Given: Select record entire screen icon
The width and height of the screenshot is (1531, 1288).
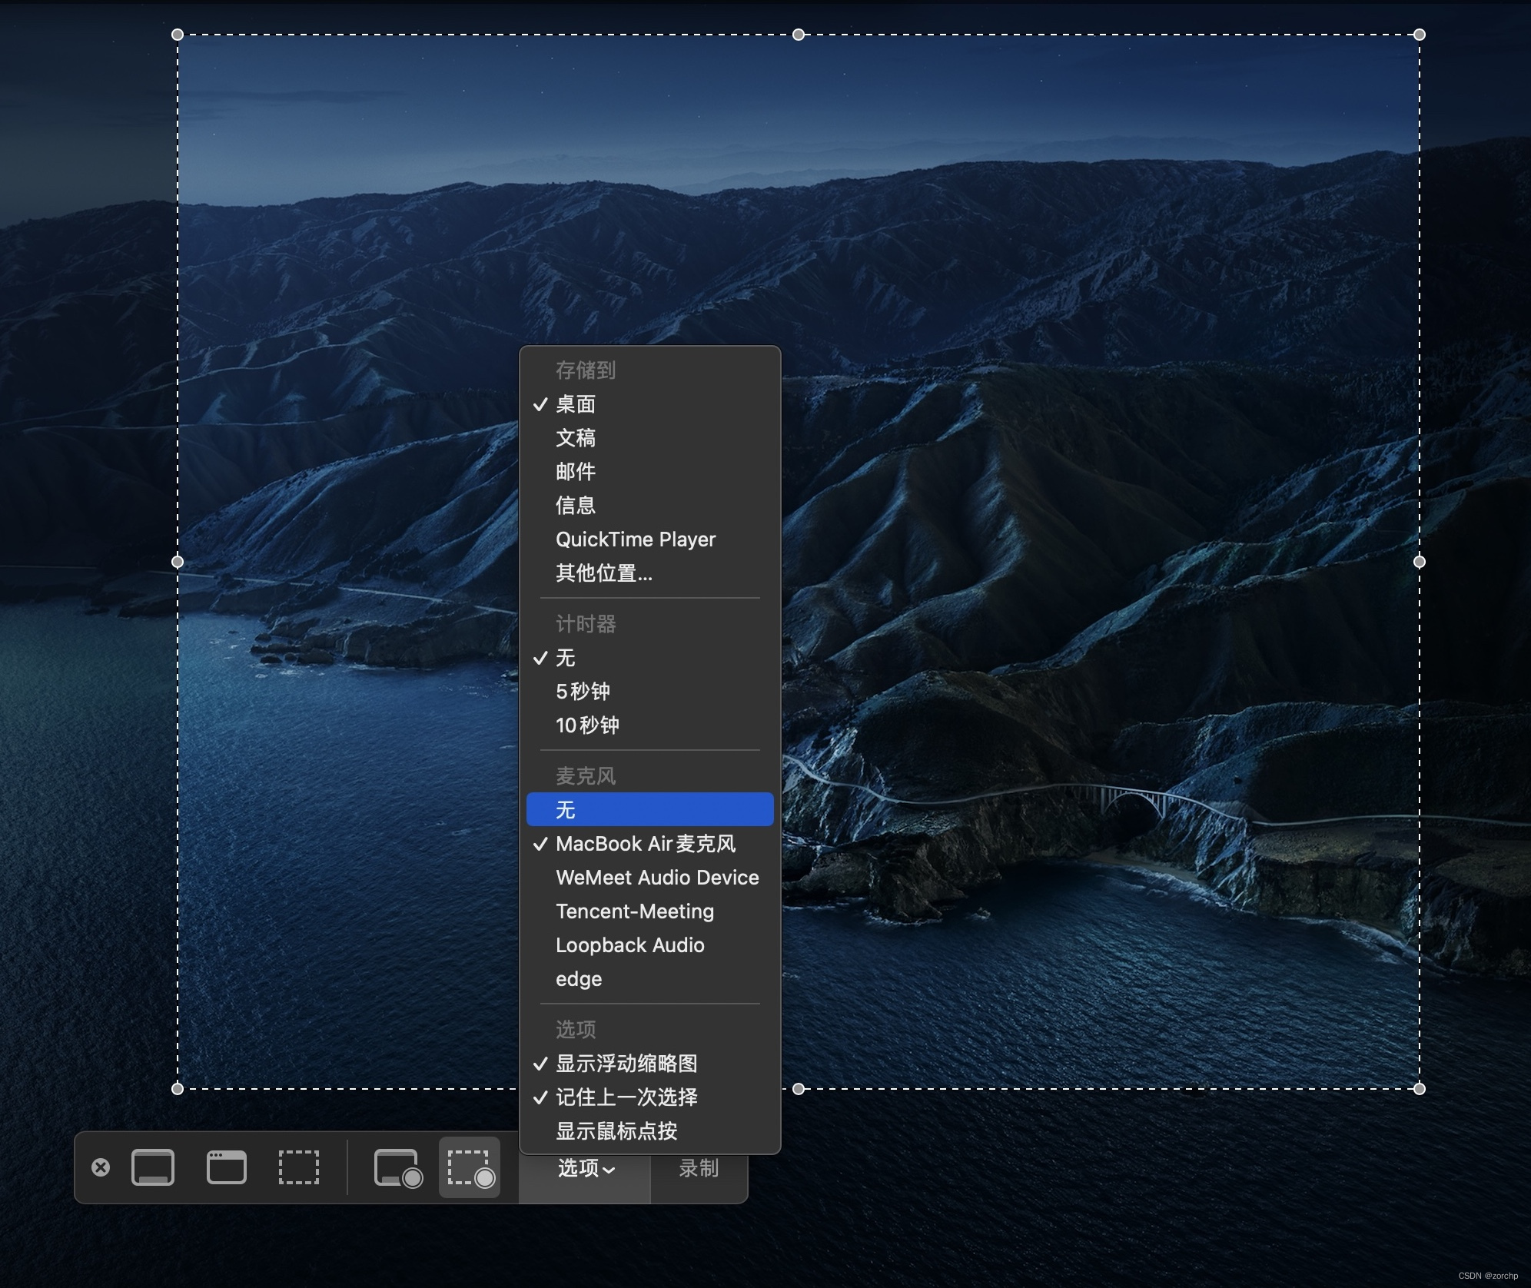Looking at the screenshot, I should (397, 1168).
